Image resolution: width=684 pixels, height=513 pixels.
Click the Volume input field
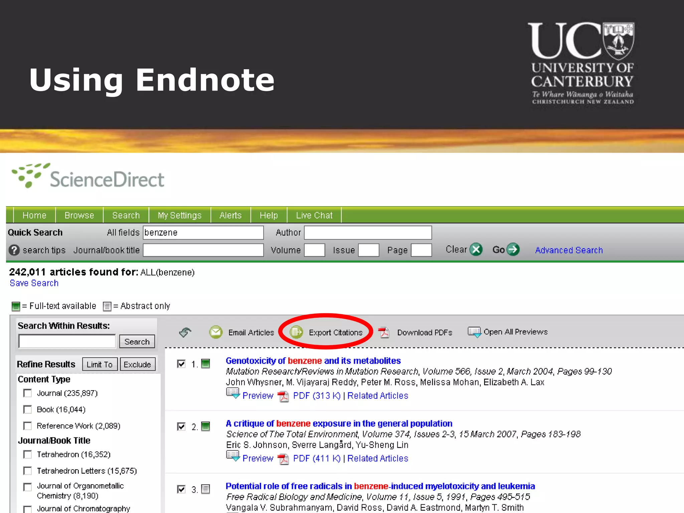click(315, 250)
